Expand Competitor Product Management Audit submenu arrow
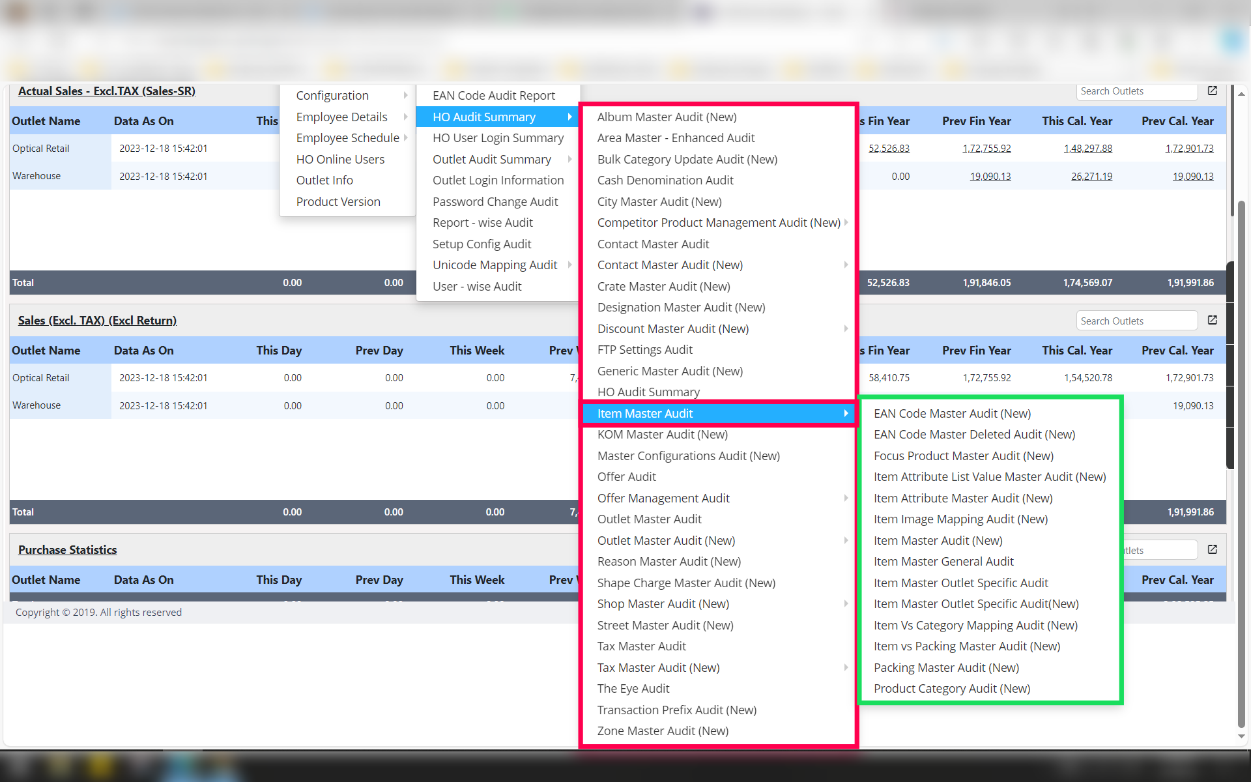Screen dimensions: 1251x782 click(x=846, y=223)
